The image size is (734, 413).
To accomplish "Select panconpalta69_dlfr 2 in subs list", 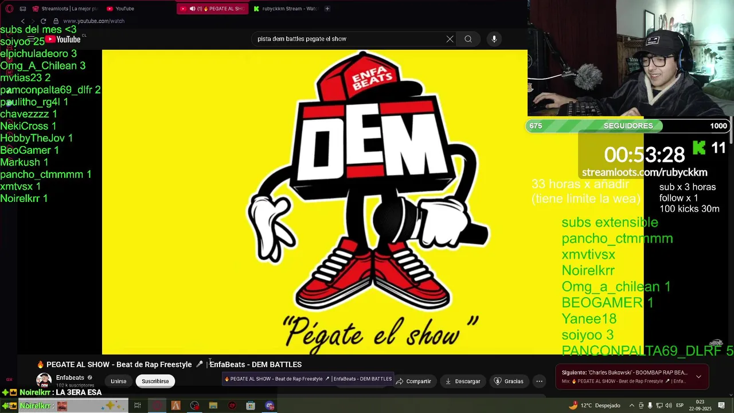I will click(50, 90).
